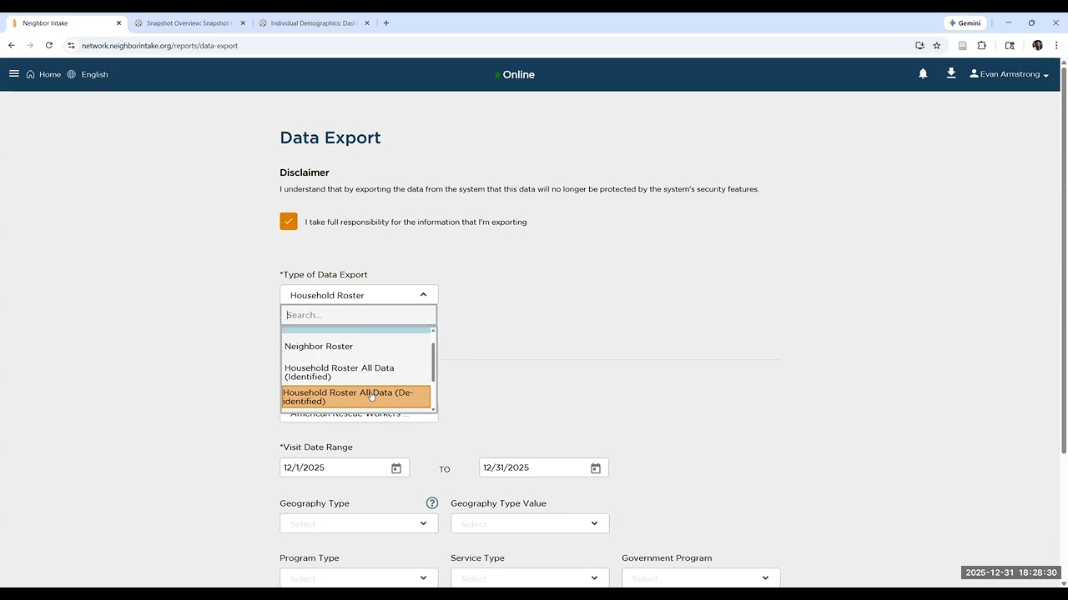Switch to Snapshot Overview tab
The height and width of the screenshot is (600, 1068).
[189, 23]
